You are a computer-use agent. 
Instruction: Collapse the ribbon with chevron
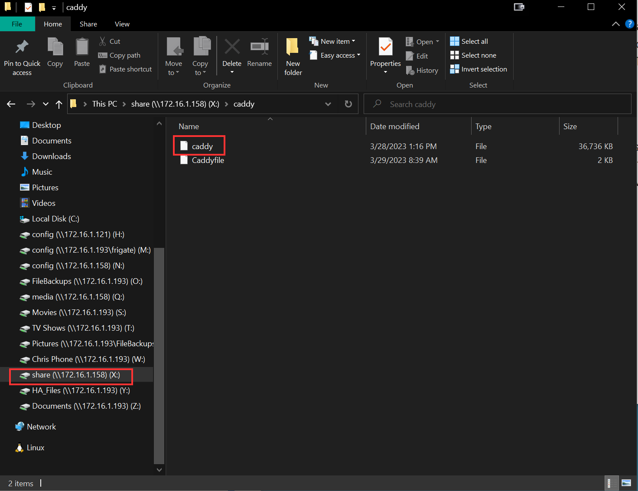coord(615,24)
